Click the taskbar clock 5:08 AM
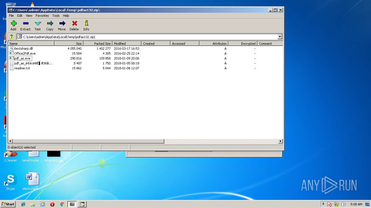Image resolution: width=371 pixels, height=208 pixels. coord(356,204)
